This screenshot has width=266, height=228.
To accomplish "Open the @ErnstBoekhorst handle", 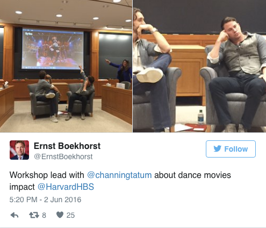I will tap(63, 156).
